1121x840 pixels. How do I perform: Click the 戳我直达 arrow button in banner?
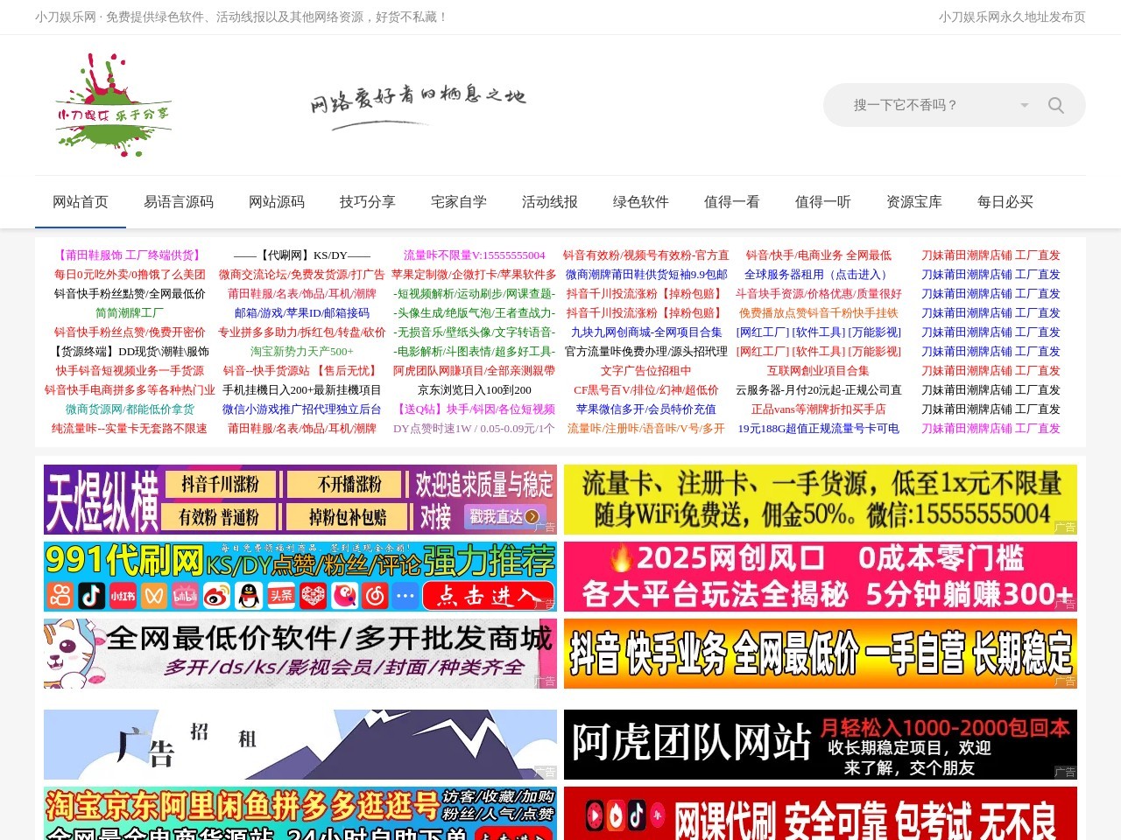[504, 516]
